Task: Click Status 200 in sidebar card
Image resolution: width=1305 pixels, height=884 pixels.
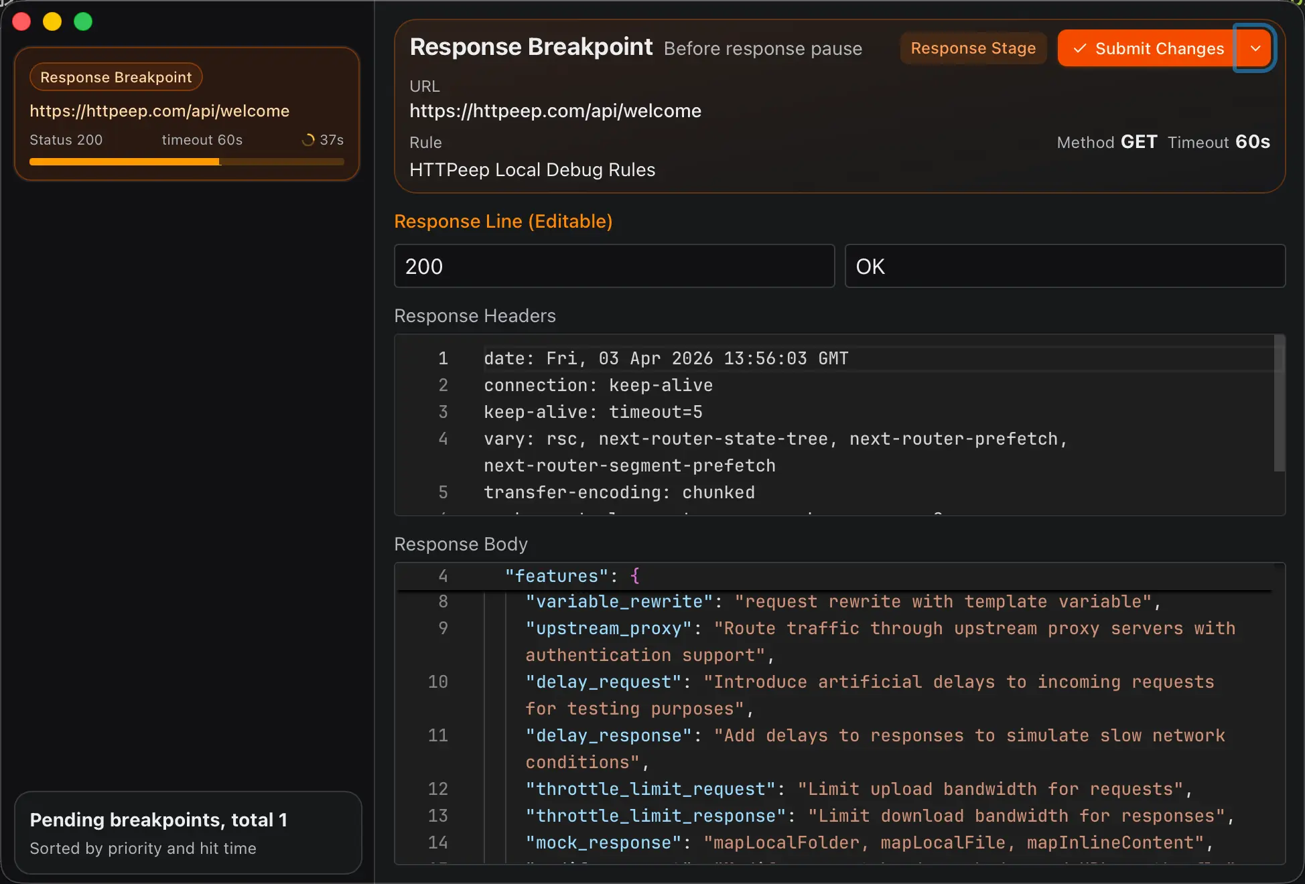Action: (x=66, y=139)
